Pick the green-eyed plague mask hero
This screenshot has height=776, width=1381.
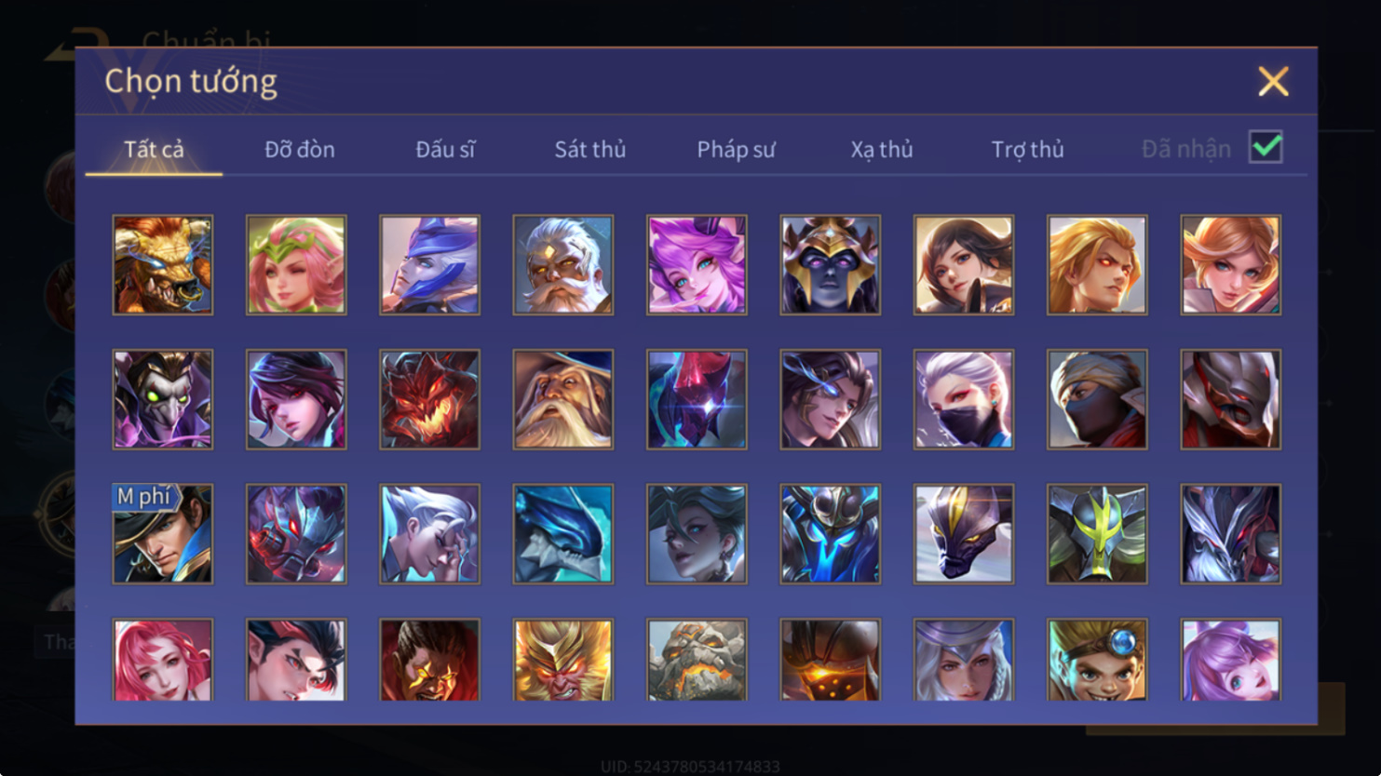[163, 400]
